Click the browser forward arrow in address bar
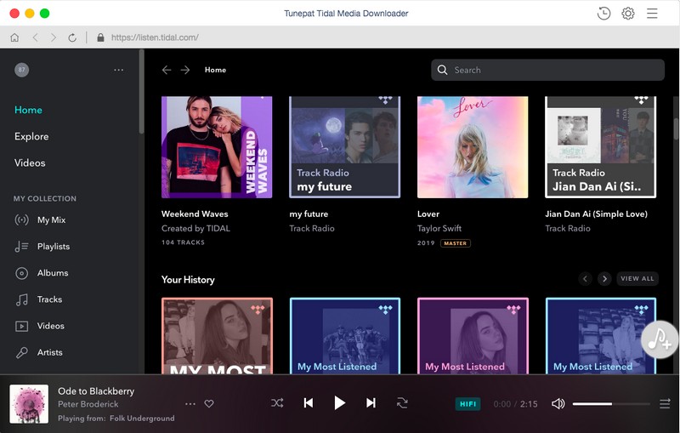680x433 pixels. click(54, 37)
